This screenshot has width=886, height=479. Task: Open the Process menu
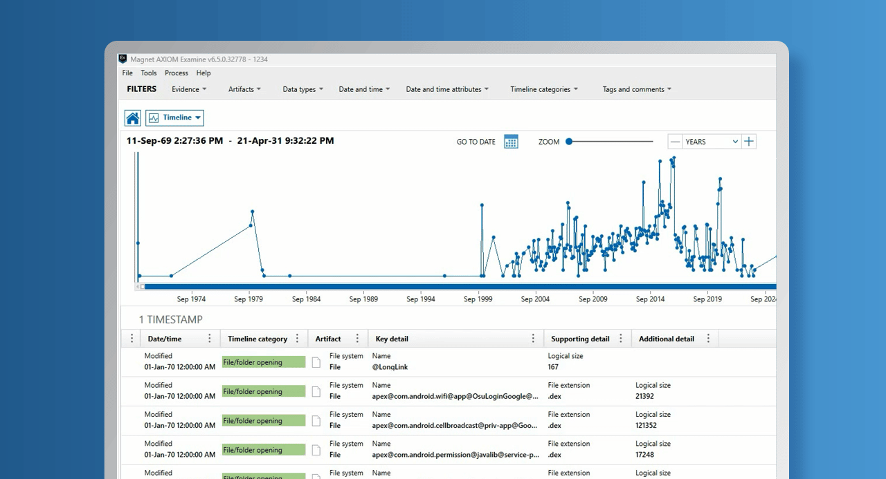[x=177, y=73]
